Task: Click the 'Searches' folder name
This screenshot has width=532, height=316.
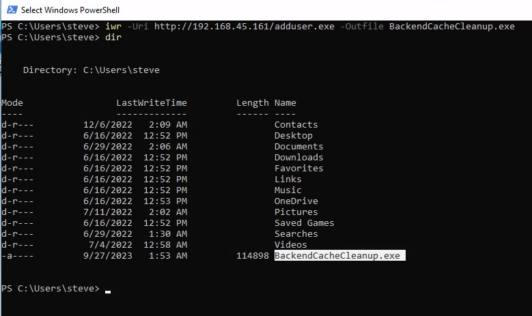Action: pyautogui.click(x=296, y=233)
